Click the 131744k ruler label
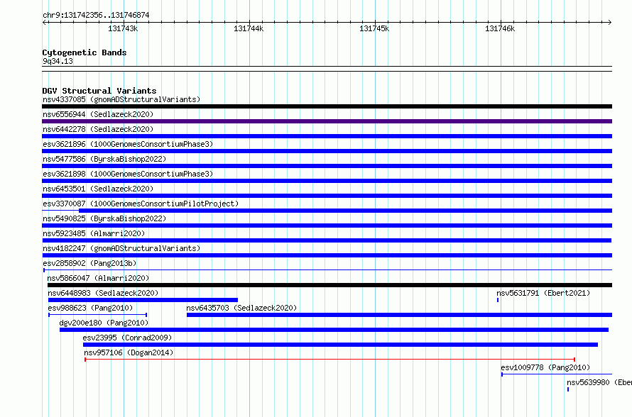This screenshot has width=632, height=417. [249, 28]
